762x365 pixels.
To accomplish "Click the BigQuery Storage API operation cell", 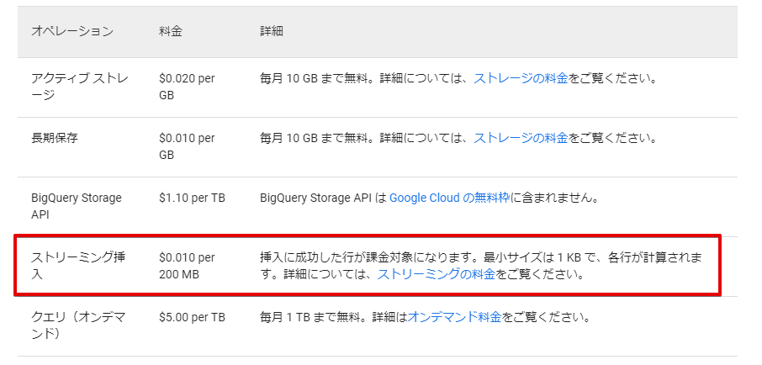I will click(x=76, y=206).
